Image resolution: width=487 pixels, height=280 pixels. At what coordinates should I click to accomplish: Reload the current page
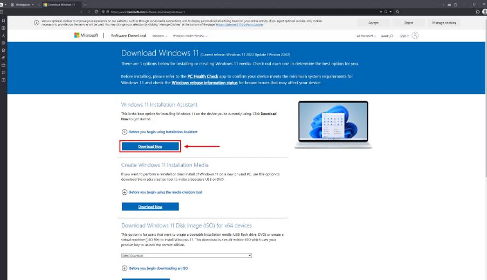(97, 12)
